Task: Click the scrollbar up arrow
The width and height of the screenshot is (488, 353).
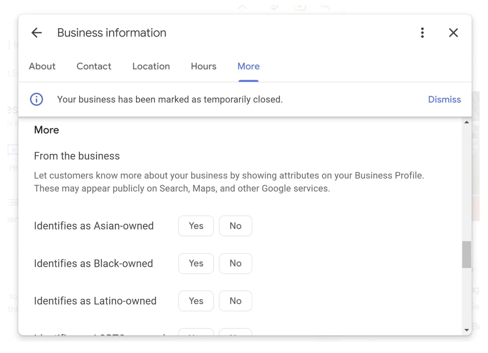Action: [x=466, y=122]
